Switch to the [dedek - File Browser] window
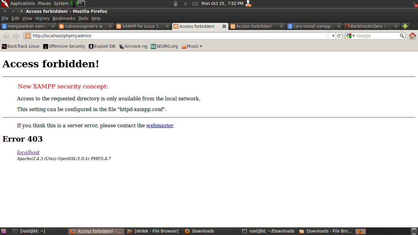This screenshot has height=235, width=418. 153,231
